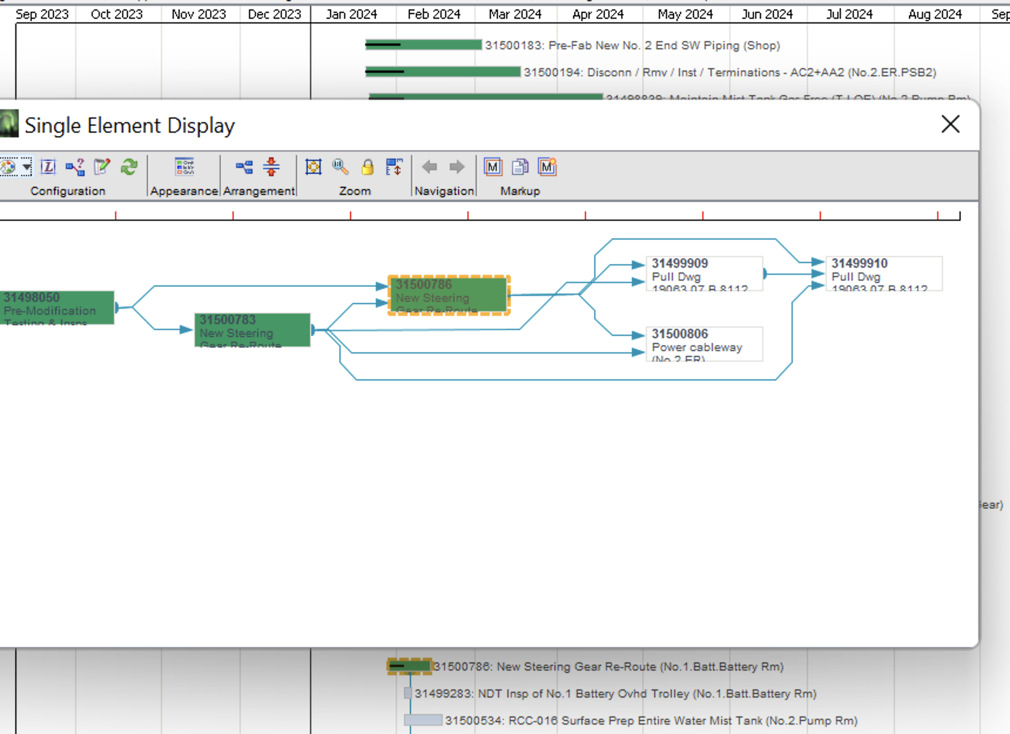Click the Appearance group label

tap(184, 191)
